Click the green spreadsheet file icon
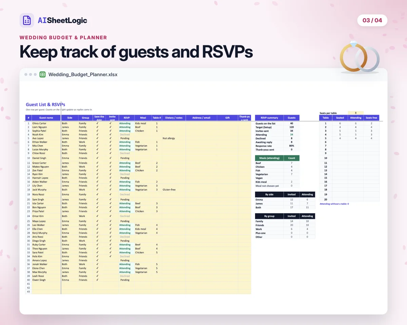407x325 pixels. click(x=43, y=74)
